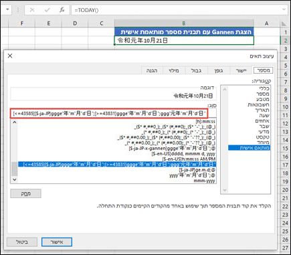Image resolution: width=291 pixels, height=255 pixels.
Task: Click the מחק delete button
Action: [25, 193]
